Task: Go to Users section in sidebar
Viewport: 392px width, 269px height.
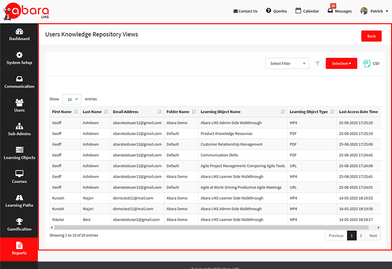Action: click(x=19, y=106)
